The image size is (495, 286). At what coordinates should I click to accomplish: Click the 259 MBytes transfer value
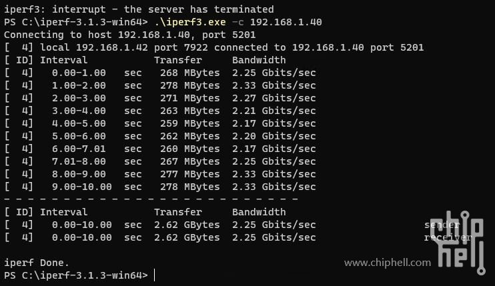(189, 123)
